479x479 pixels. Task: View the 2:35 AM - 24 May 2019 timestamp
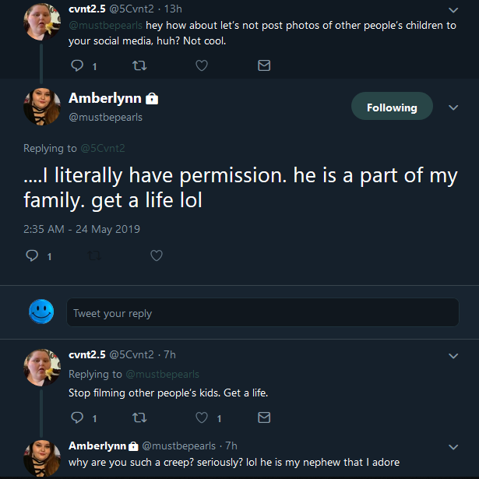coord(82,229)
